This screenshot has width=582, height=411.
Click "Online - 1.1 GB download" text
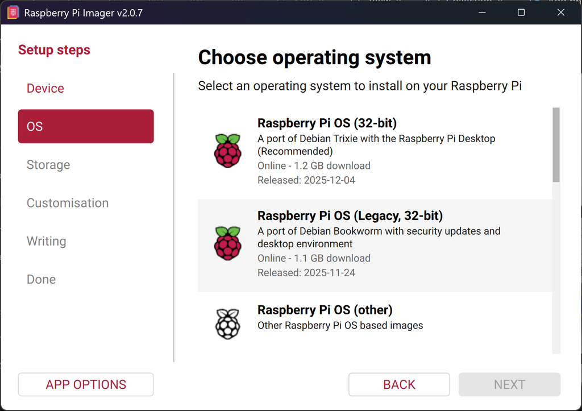[x=314, y=258]
